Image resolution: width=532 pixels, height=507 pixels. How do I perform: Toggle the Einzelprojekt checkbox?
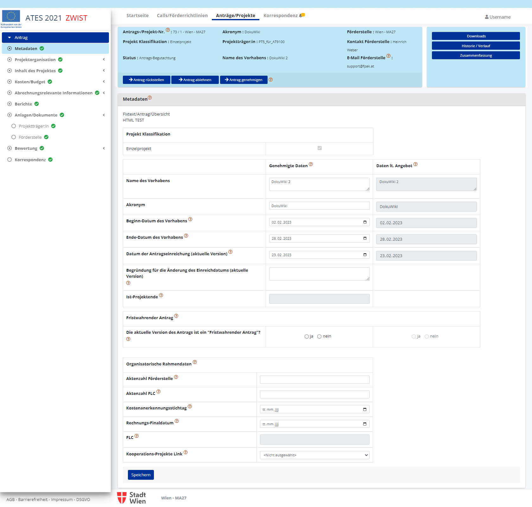[x=320, y=148]
